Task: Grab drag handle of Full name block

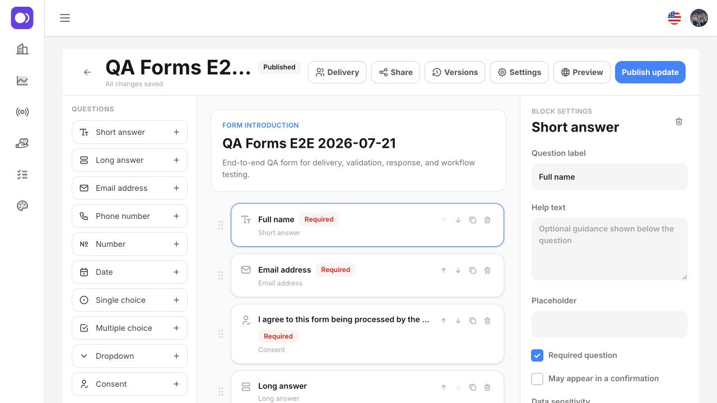Action: [x=221, y=225]
